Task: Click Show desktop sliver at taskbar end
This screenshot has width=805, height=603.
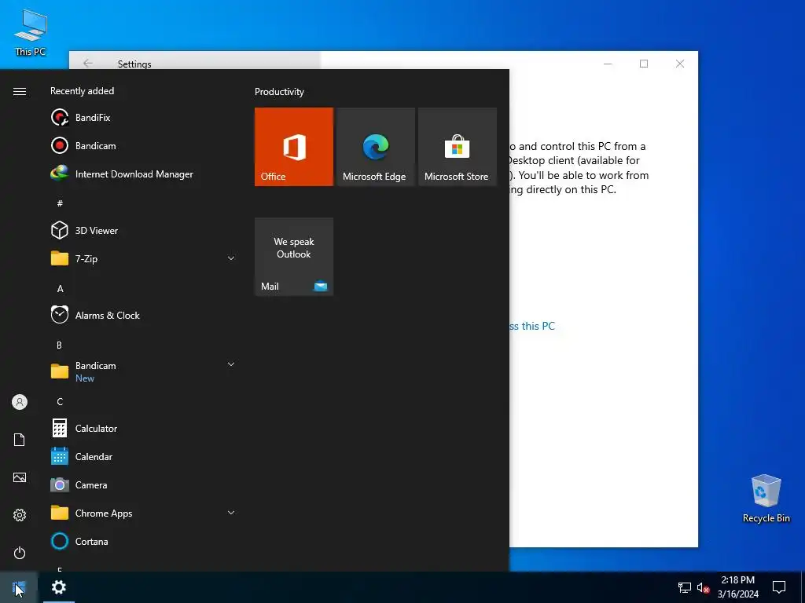Action: pyautogui.click(x=803, y=587)
